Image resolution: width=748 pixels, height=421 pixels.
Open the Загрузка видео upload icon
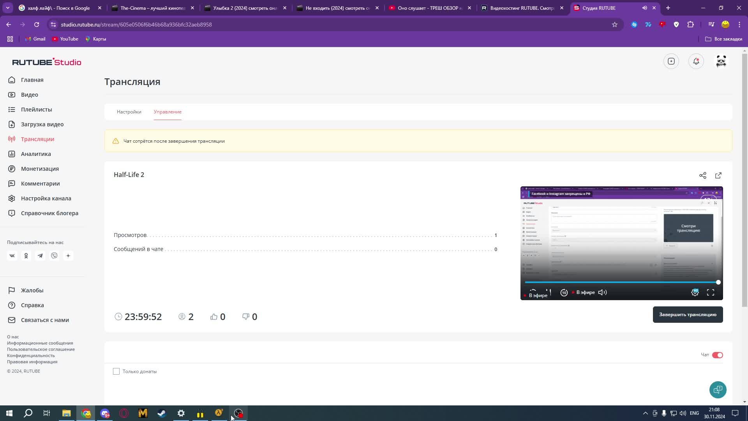click(x=12, y=124)
